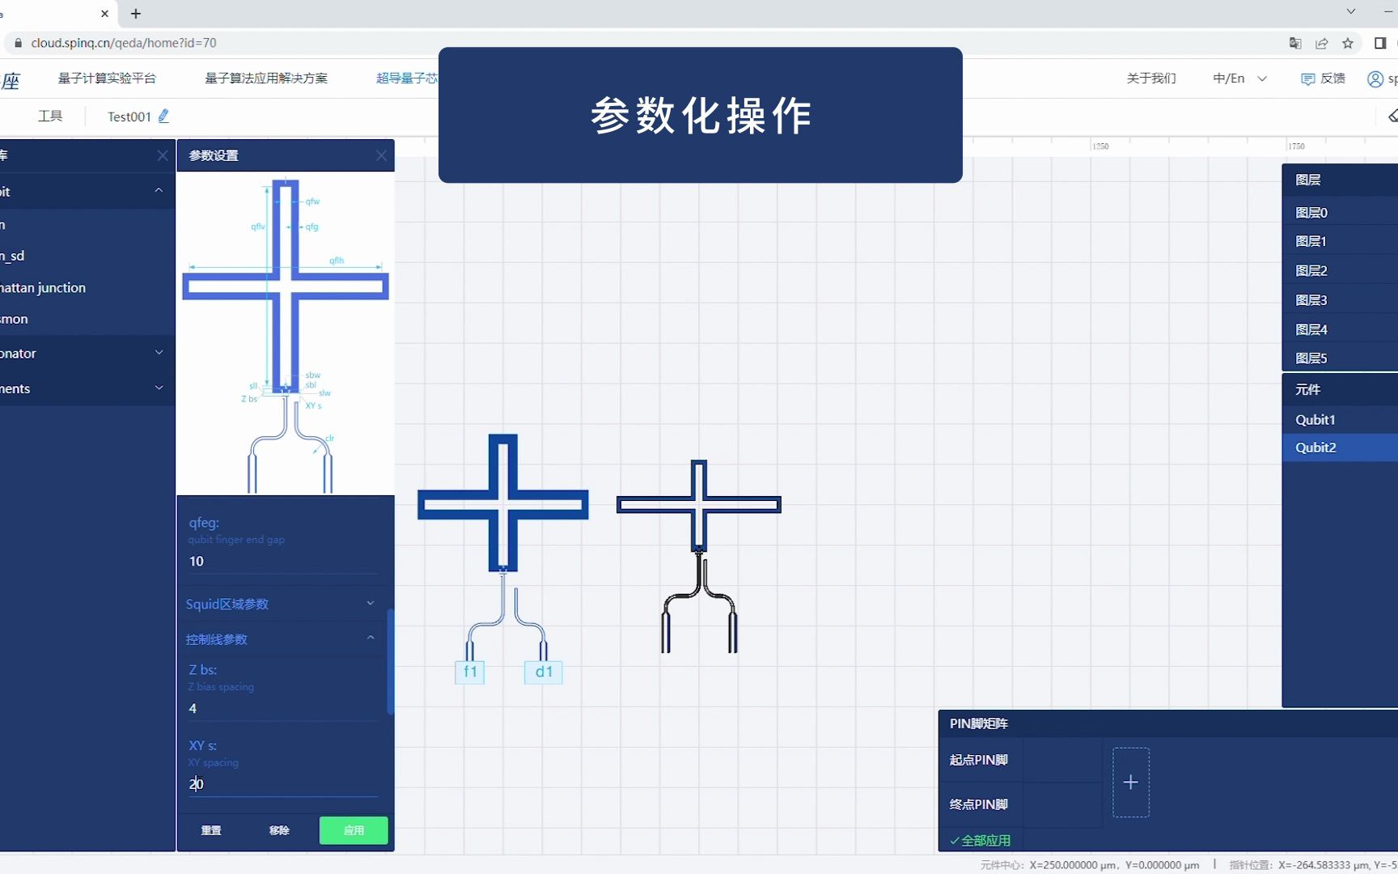Open the 量子计算实验平台 menu

point(108,78)
